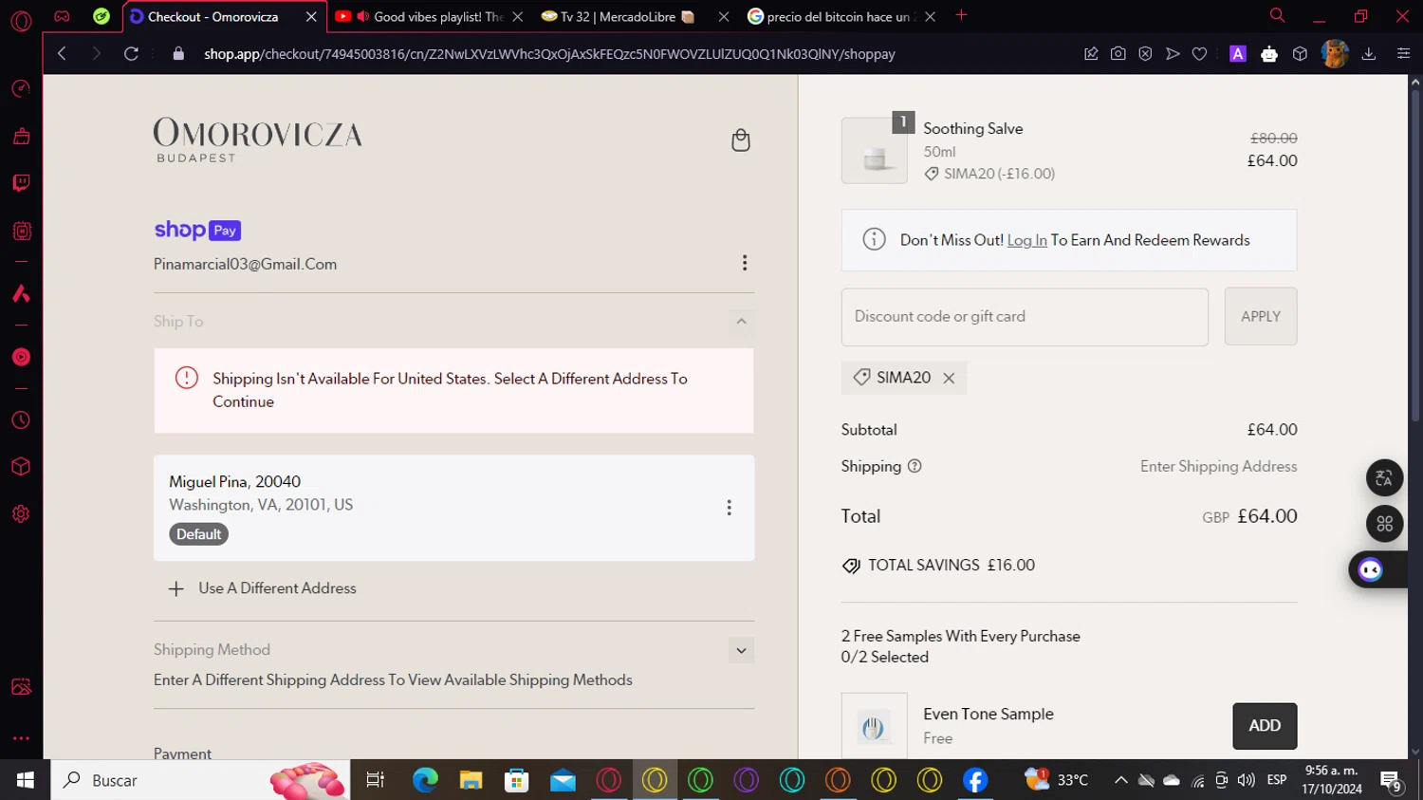
Task: Open the shopping bag cart icon
Action: [x=741, y=140]
